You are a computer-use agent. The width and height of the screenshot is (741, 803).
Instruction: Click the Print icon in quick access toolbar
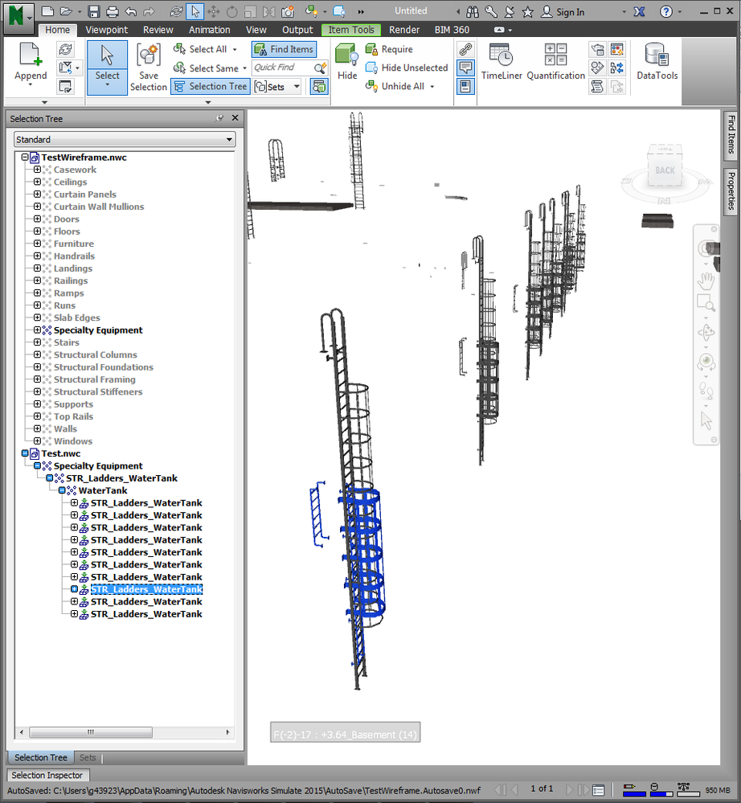(x=113, y=11)
